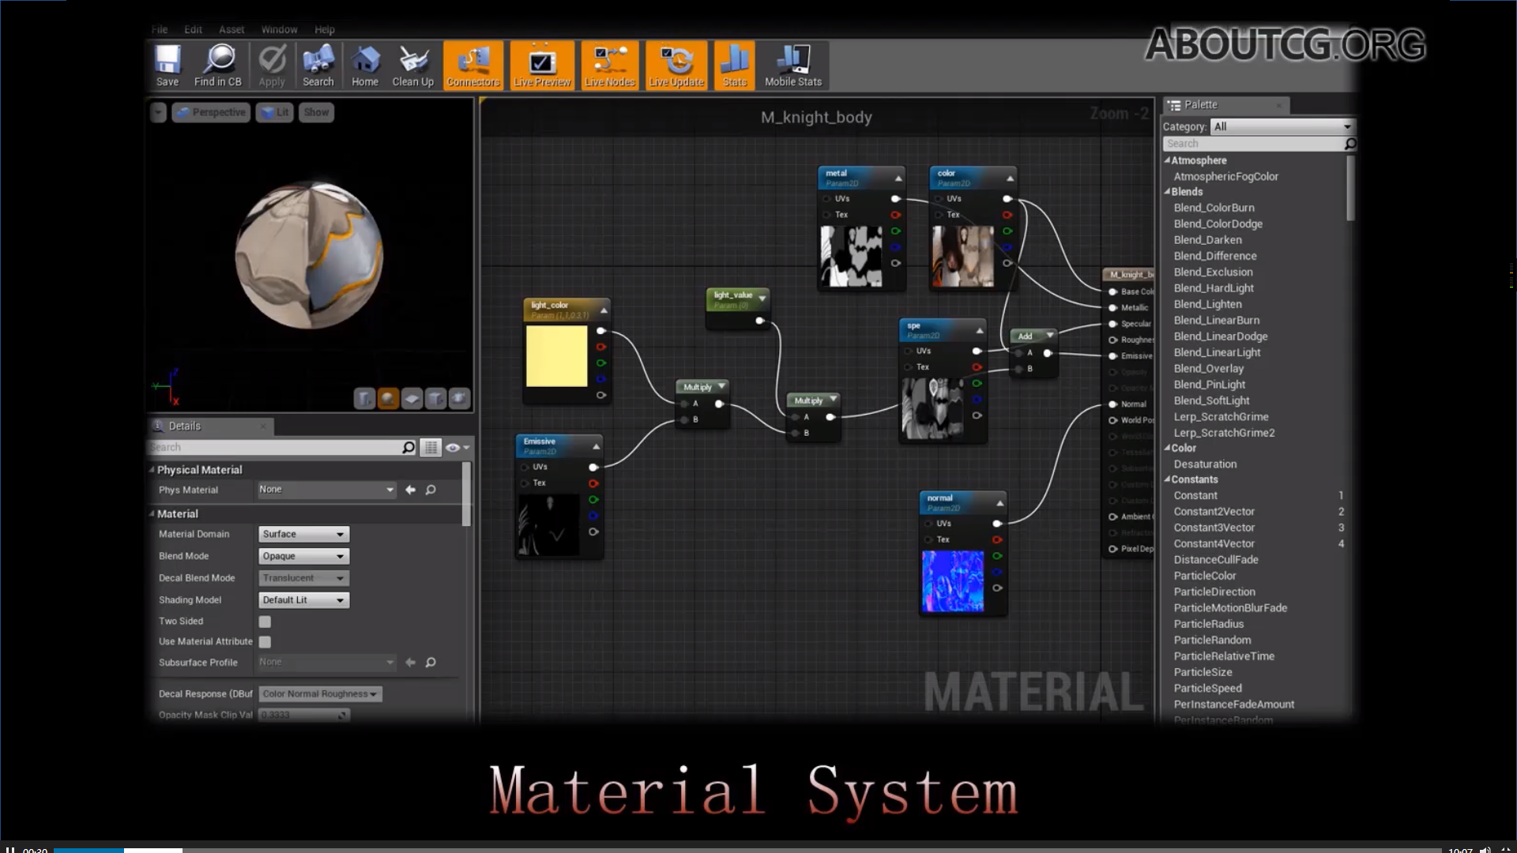Collapse the Blends category
This screenshot has height=853, width=1517.
pos(1167,192)
